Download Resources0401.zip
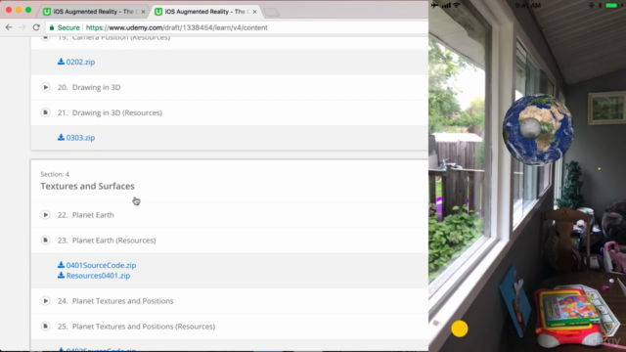626x352 pixels. (98, 276)
